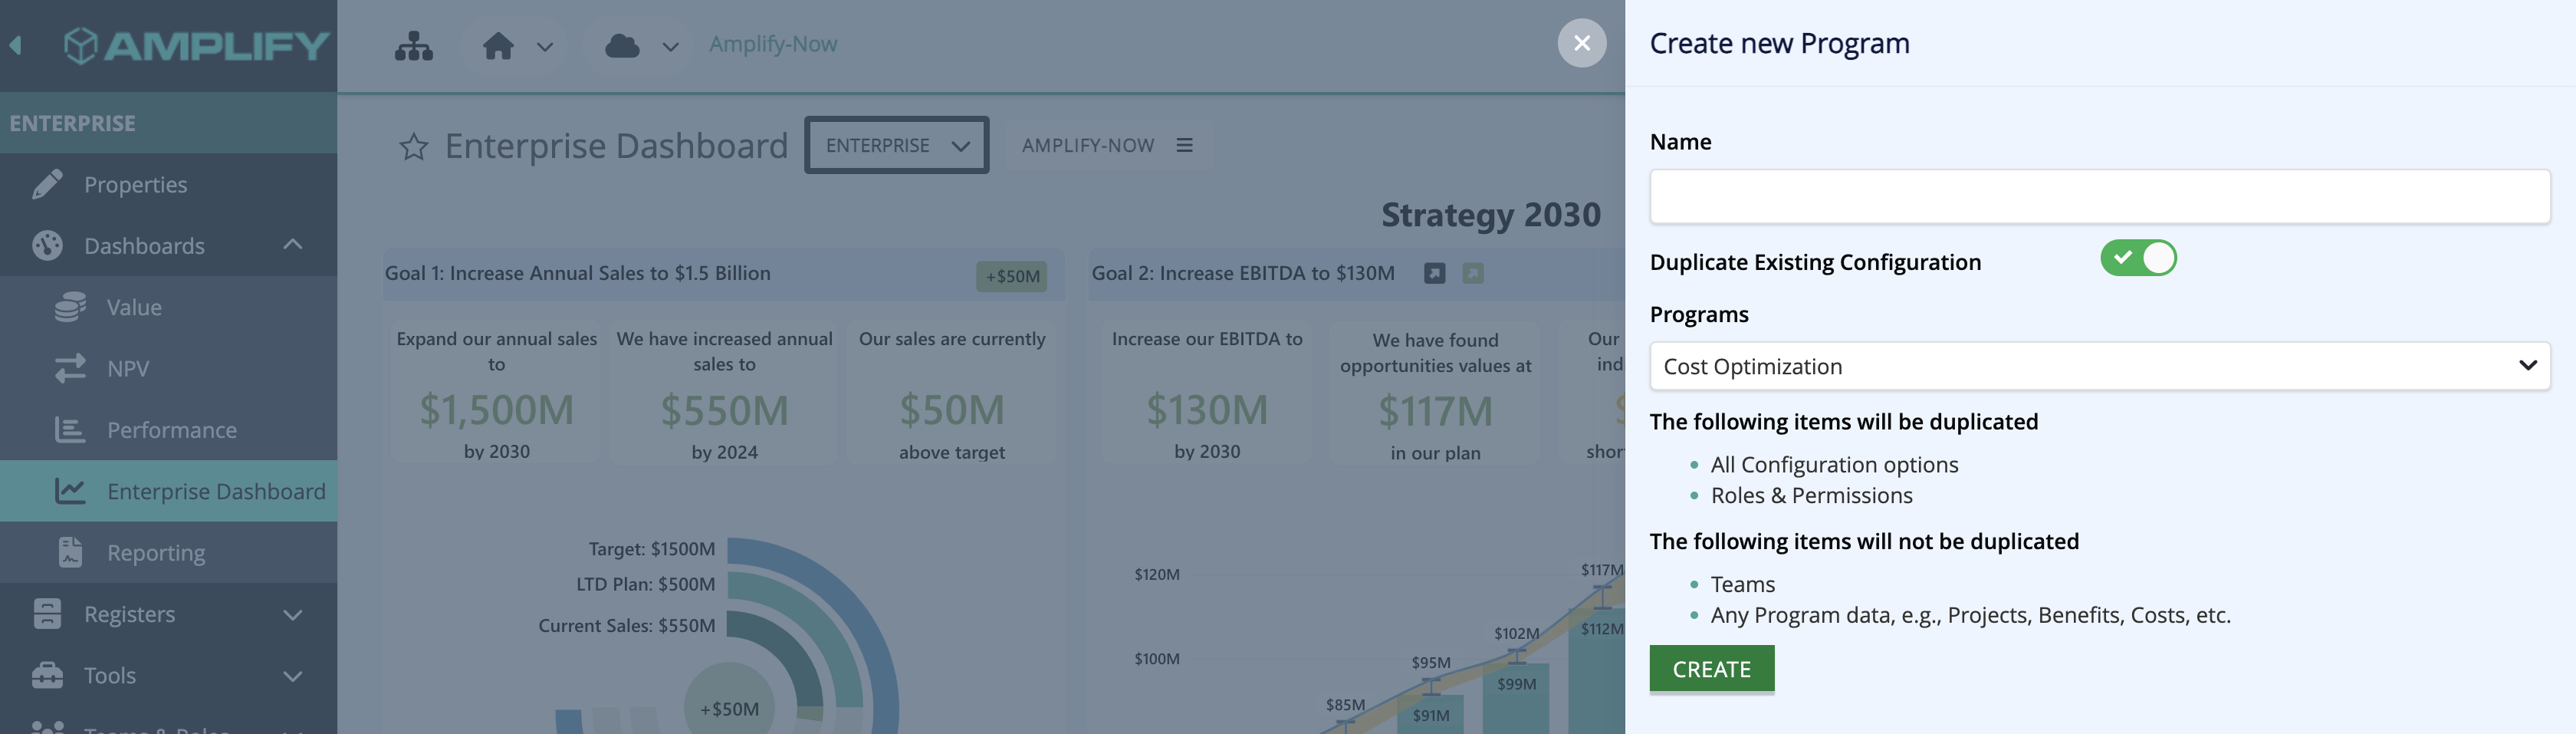This screenshot has width=2576, height=734.
Task: Click the Name input field
Action: click(2100, 197)
